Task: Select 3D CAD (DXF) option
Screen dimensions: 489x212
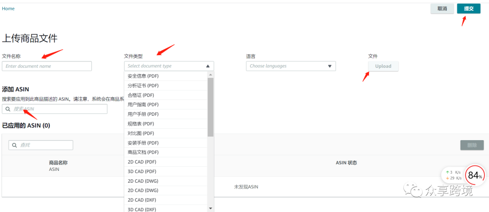Action: coord(166,209)
